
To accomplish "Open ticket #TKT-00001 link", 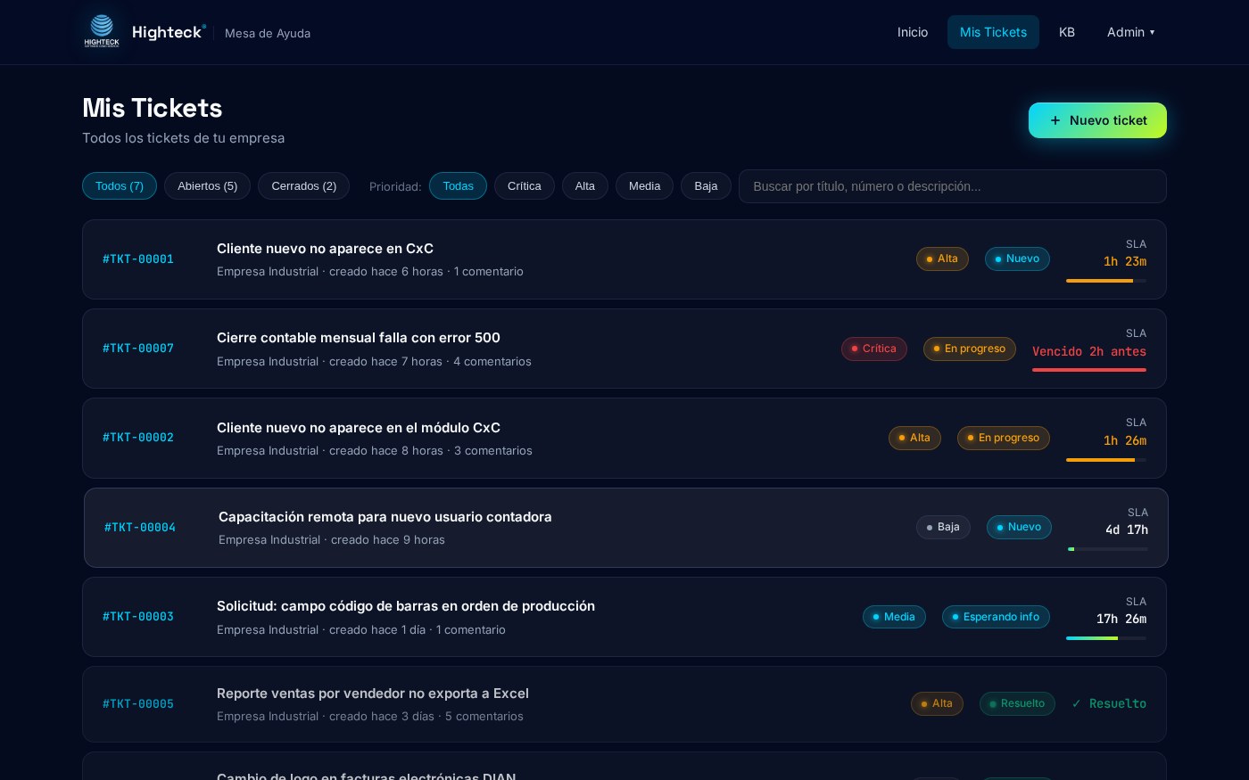I will click(138, 259).
